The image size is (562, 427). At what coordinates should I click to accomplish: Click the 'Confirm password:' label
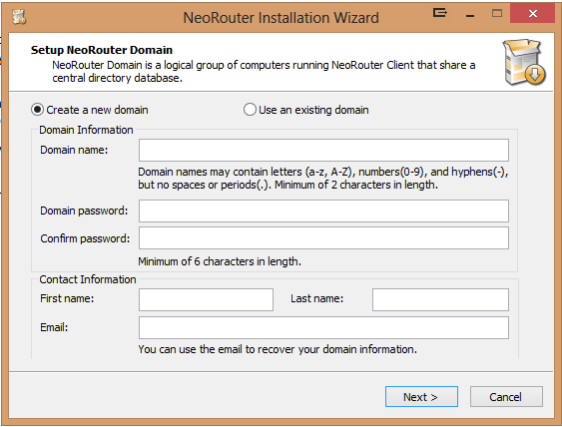click(x=85, y=238)
